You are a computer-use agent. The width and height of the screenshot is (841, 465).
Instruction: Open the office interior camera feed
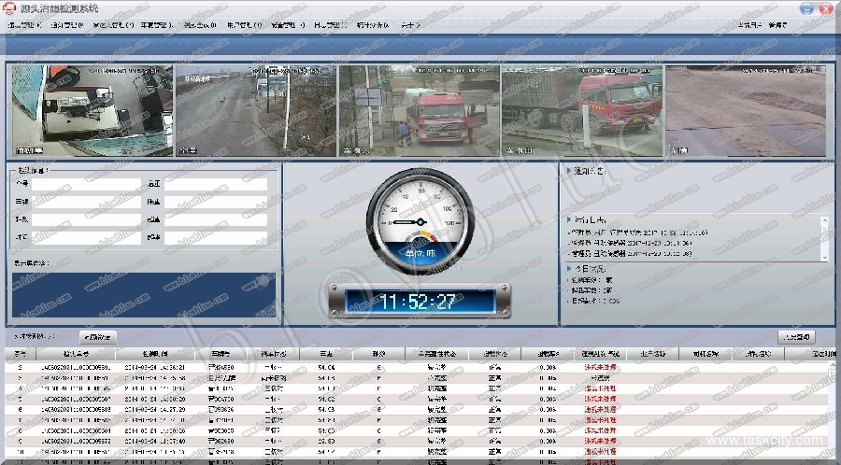[93, 110]
